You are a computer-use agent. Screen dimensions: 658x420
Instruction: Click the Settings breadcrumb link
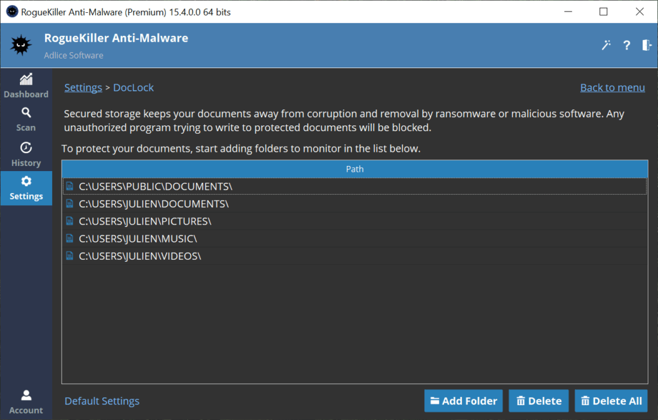[83, 87]
